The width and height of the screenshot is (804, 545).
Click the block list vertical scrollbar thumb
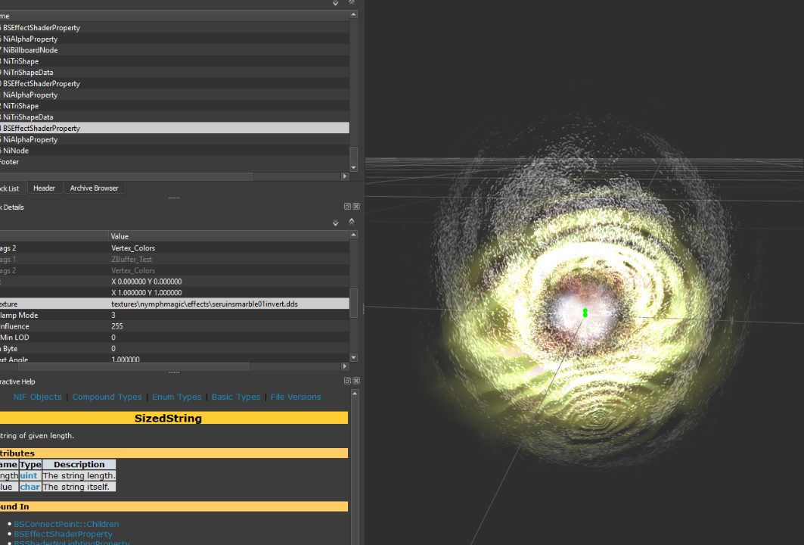(353, 154)
